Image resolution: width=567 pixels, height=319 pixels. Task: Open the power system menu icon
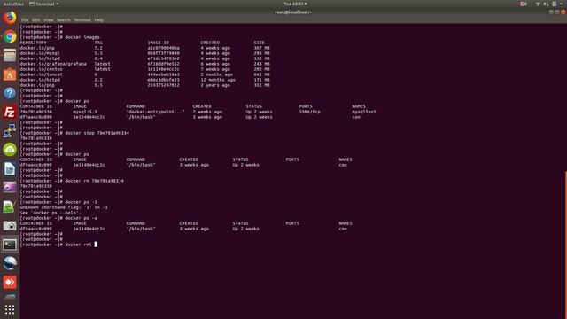pos(555,4)
